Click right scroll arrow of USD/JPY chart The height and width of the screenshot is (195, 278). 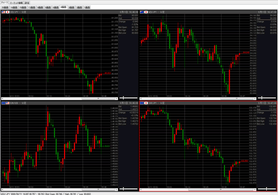coord(116,99)
